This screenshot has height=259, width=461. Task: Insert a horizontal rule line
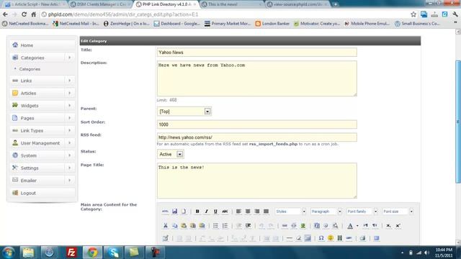point(290,238)
